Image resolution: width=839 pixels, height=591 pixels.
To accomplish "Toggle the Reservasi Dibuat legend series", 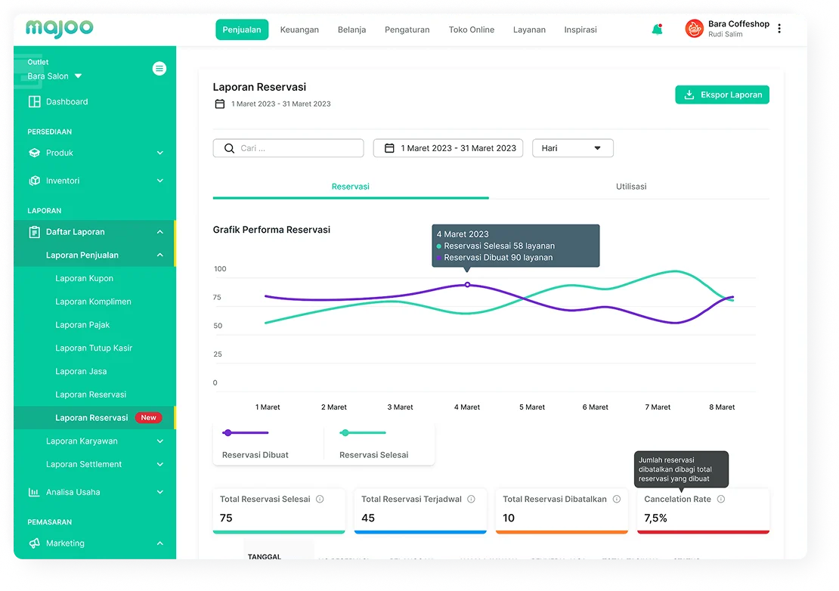I will pyautogui.click(x=255, y=443).
